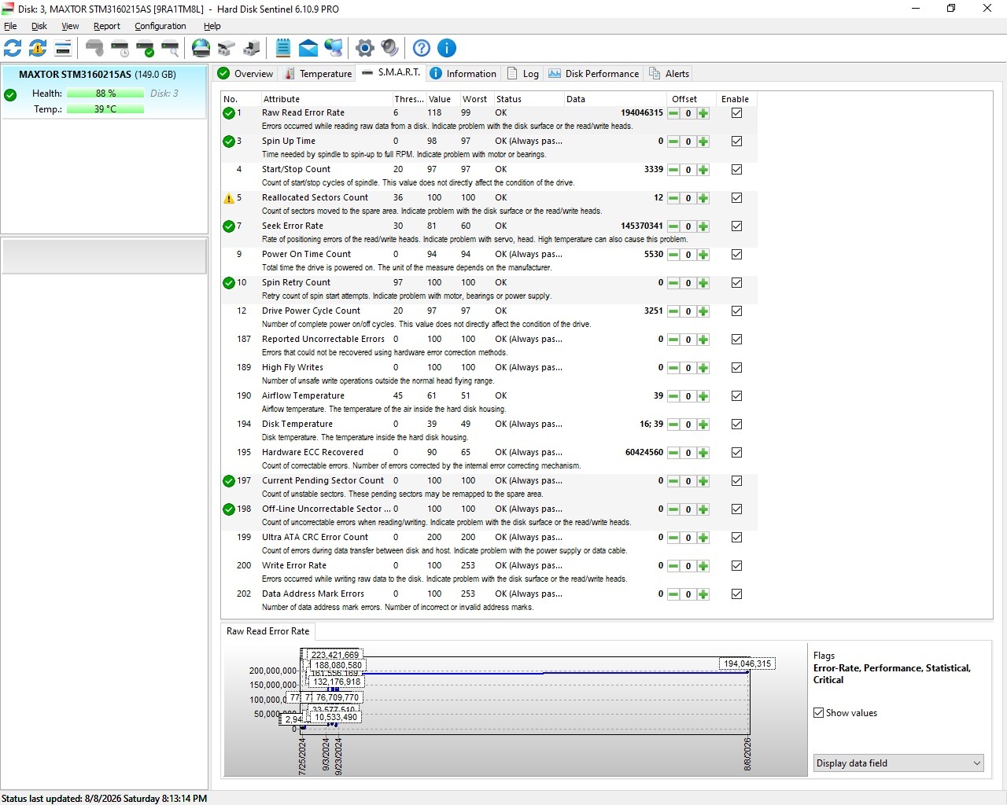Open the Display data field dropdown
This screenshot has height=805, width=1007.
[898, 763]
